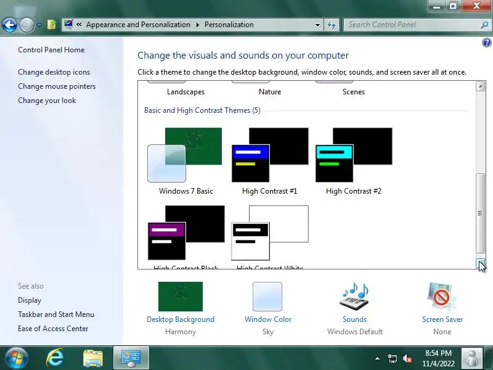The width and height of the screenshot is (493, 370).
Task: Open the taskbar clock showing 8:54 PM
Action: [x=438, y=358]
